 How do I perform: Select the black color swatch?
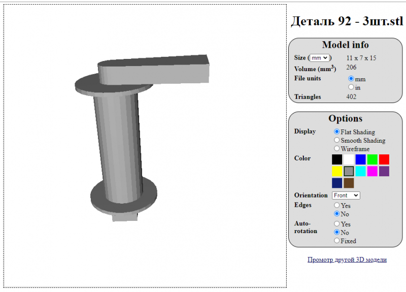tap(337, 159)
